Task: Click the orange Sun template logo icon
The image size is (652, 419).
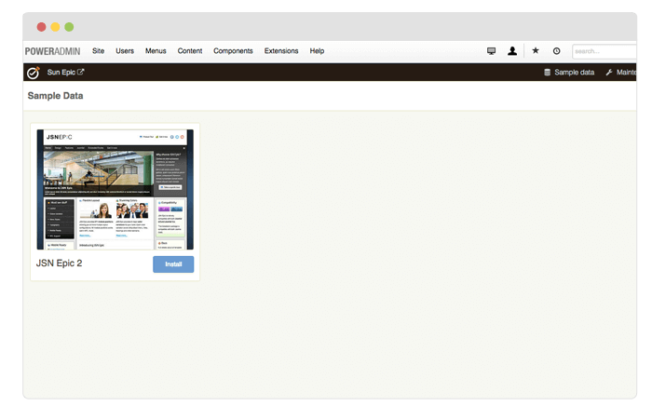Action: click(33, 73)
